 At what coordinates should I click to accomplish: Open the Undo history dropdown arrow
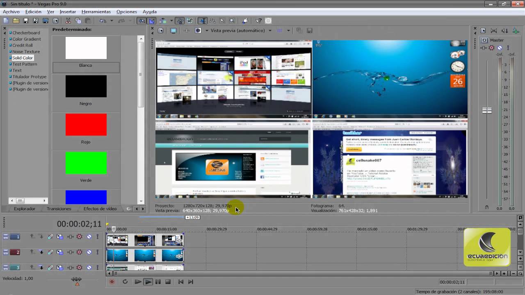coord(112,20)
